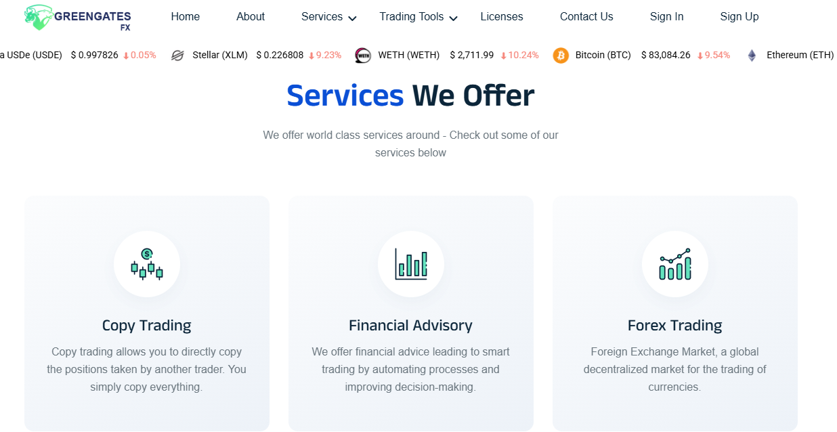Click the Financial Advisory bar chart icon
The width and height of the screenshot is (837, 432).
(411, 264)
